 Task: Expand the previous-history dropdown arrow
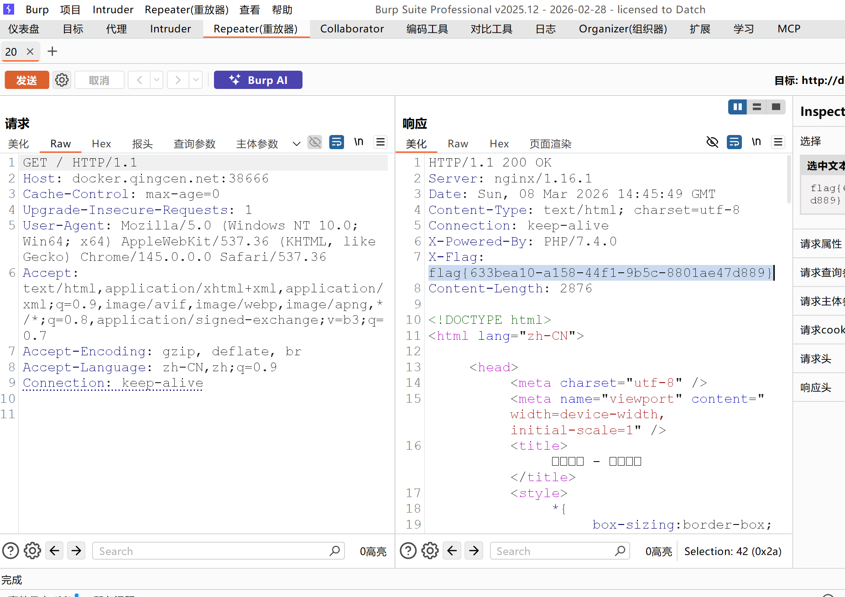156,80
